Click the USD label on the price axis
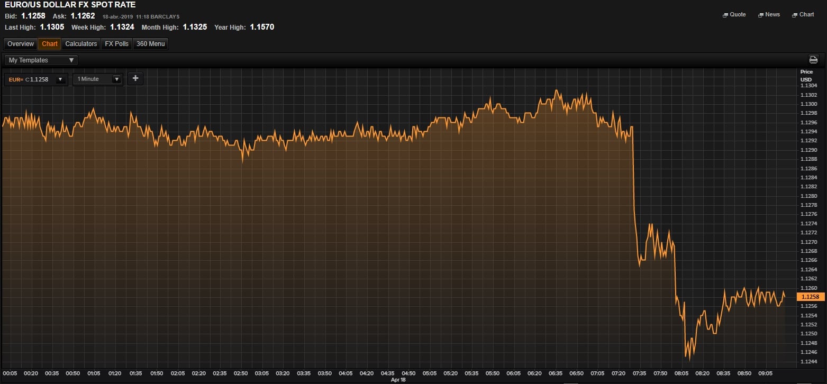 tap(806, 79)
